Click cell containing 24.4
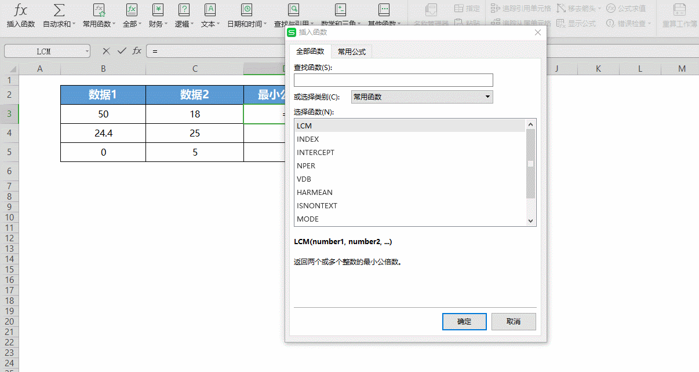Viewport: 699px width, 372px height. tap(103, 133)
